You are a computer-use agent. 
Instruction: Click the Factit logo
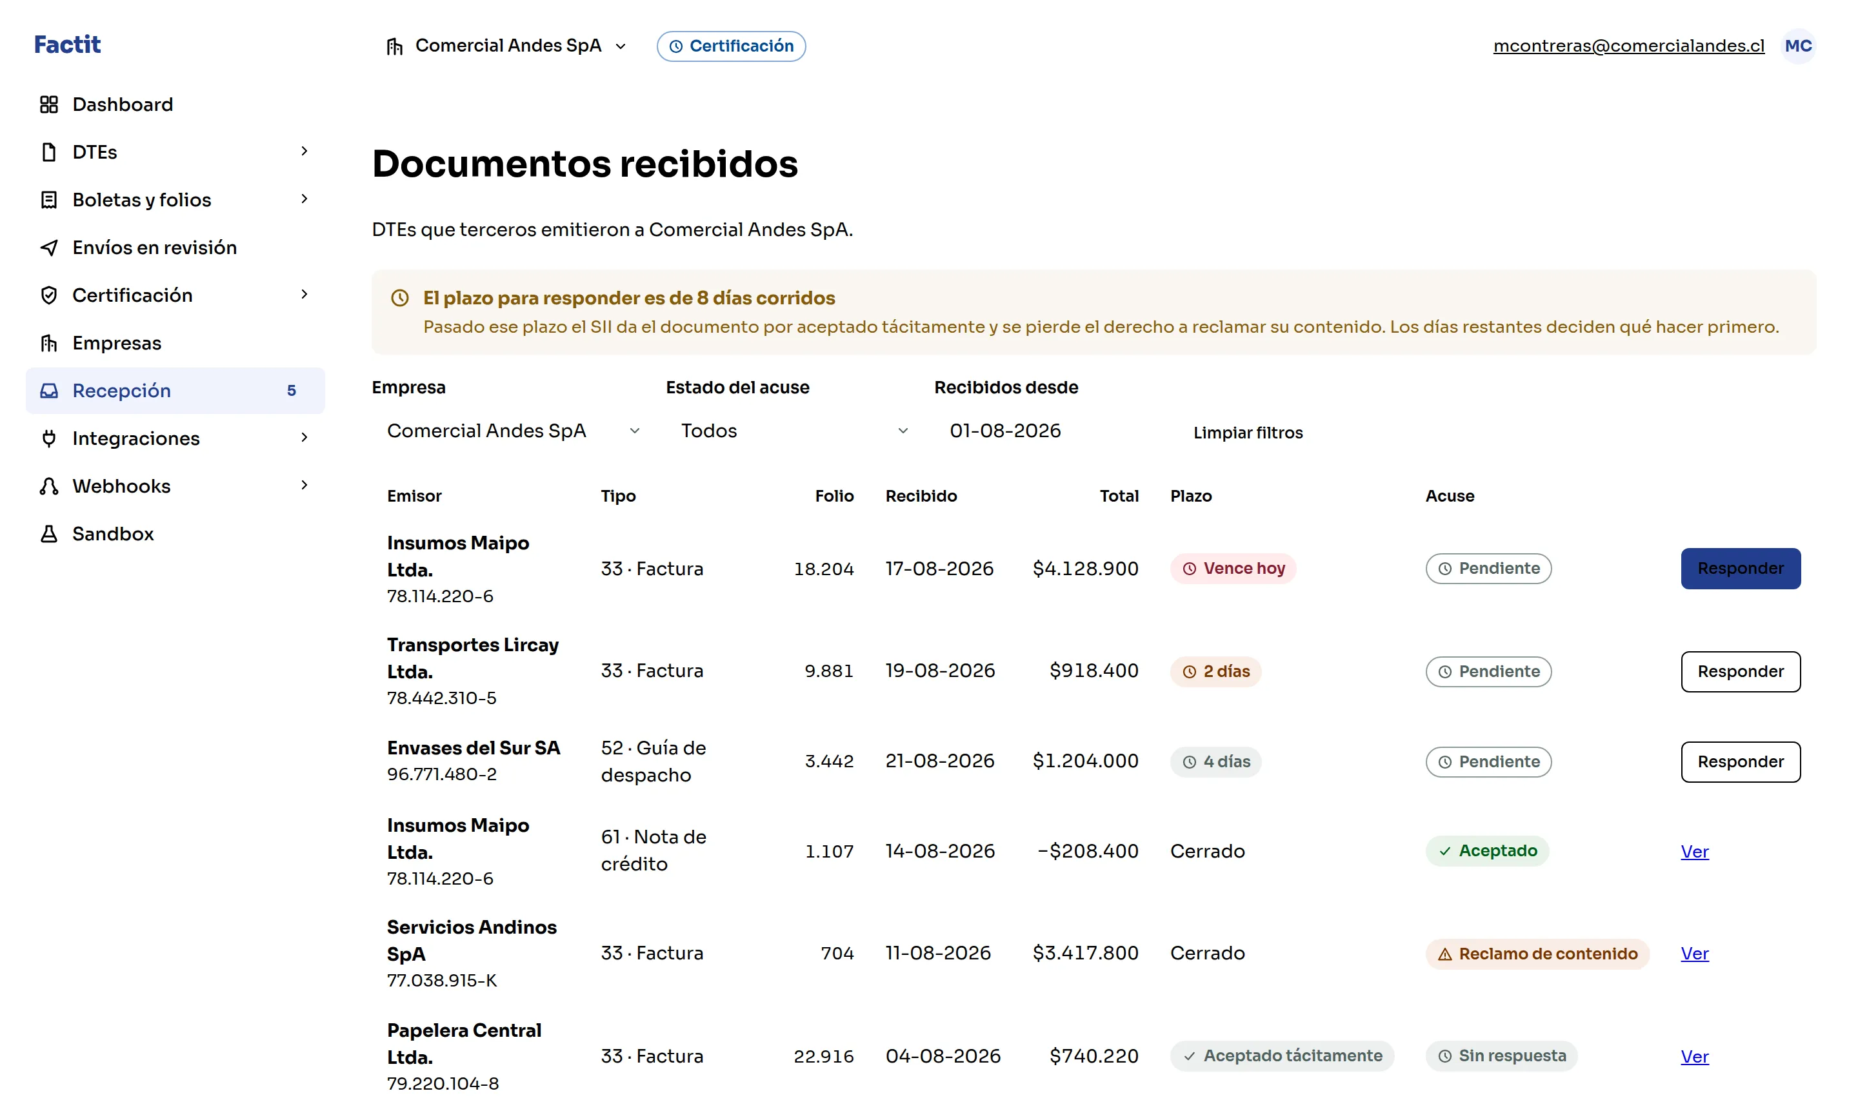[67, 45]
